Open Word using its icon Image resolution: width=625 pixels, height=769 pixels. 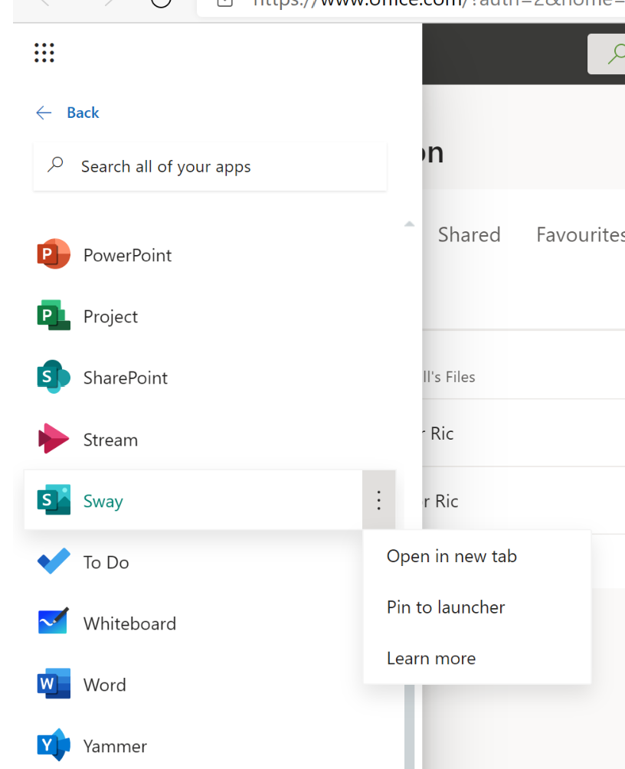(x=54, y=685)
